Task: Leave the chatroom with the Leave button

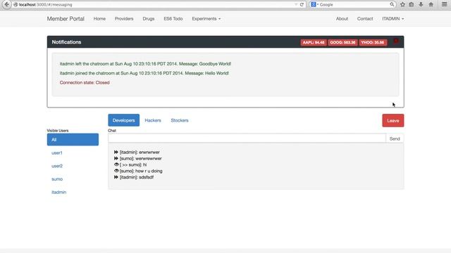Action: (x=393, y=120)
